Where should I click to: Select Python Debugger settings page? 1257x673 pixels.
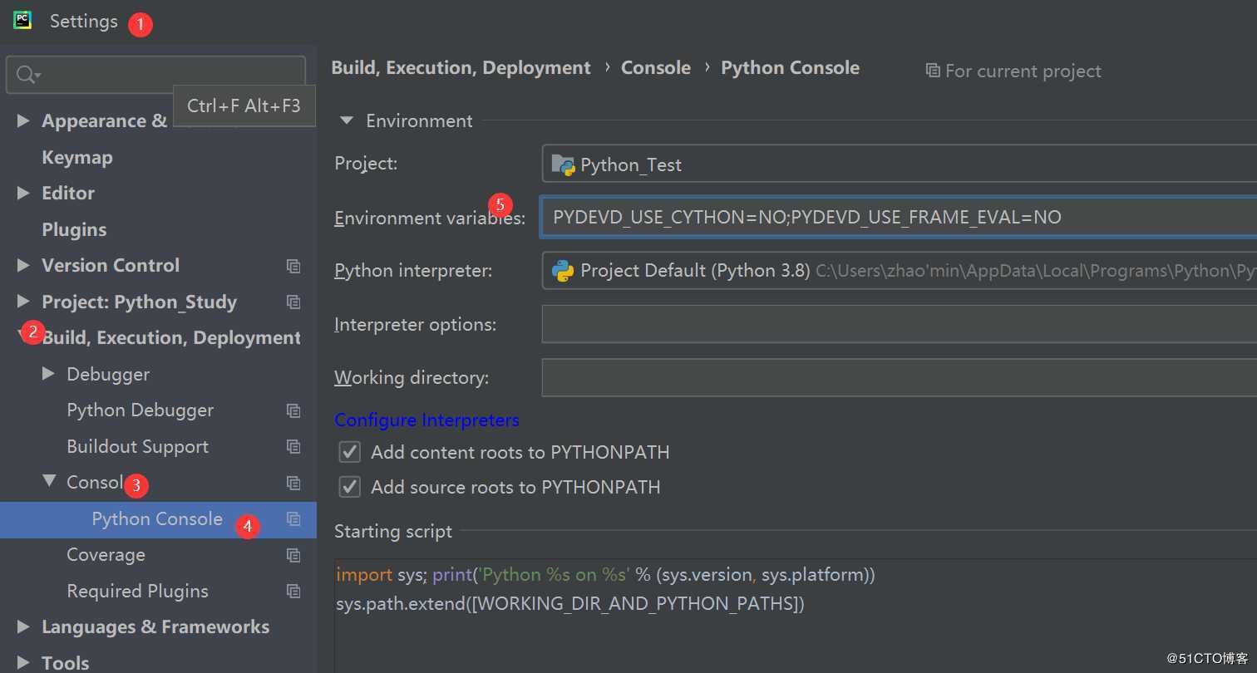[140, 410]
